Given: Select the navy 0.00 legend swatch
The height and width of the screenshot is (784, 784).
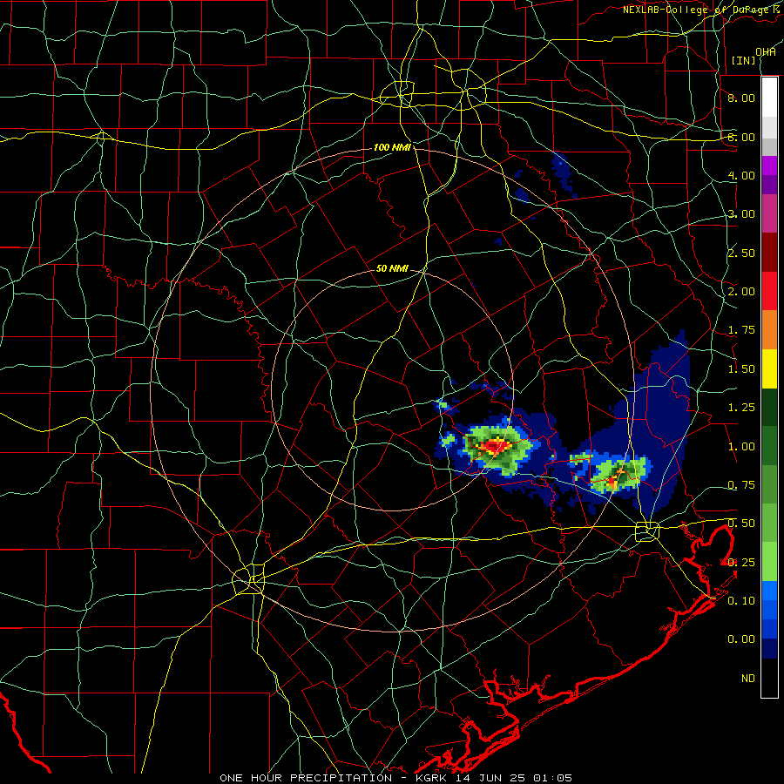Looking at the screenshot, I should point(769,648).
